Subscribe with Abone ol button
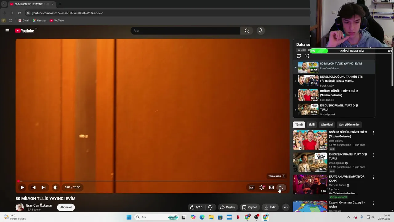 click(x=66, y=207)
